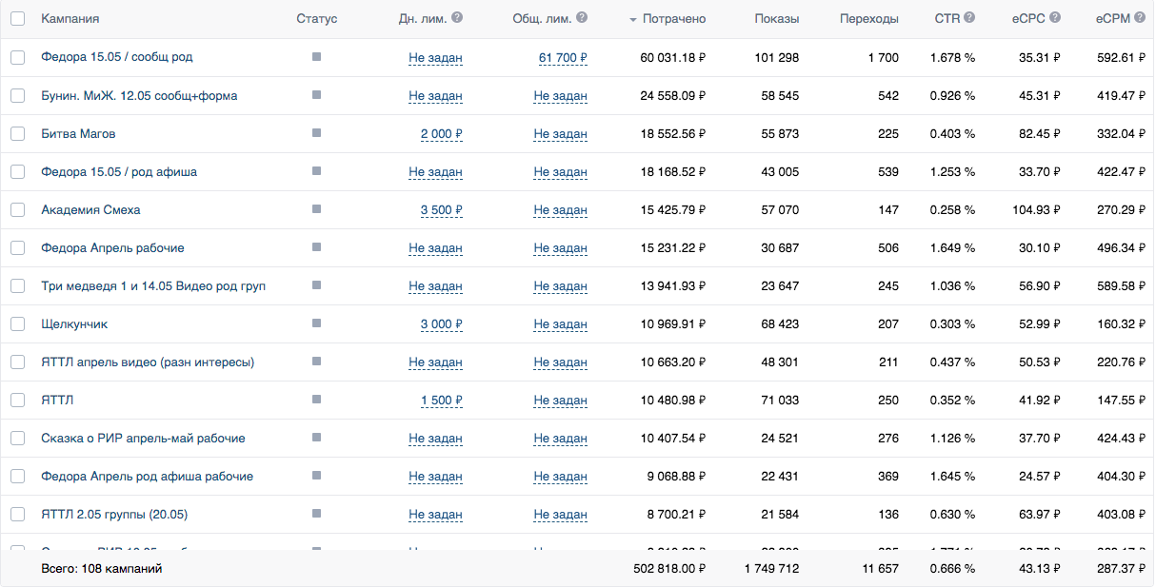Open campaign Бунин. МиЖ. 12.05 сообщ+форма
Viewport: 1156px width, 587px height.
tap(139, 96)
